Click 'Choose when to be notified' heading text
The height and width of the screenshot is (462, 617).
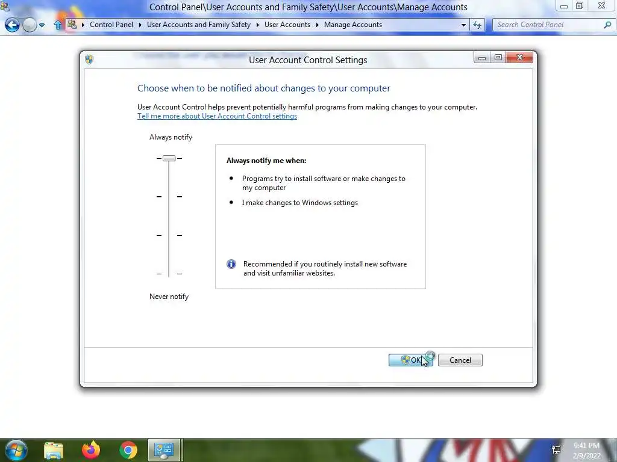[264, 88]
